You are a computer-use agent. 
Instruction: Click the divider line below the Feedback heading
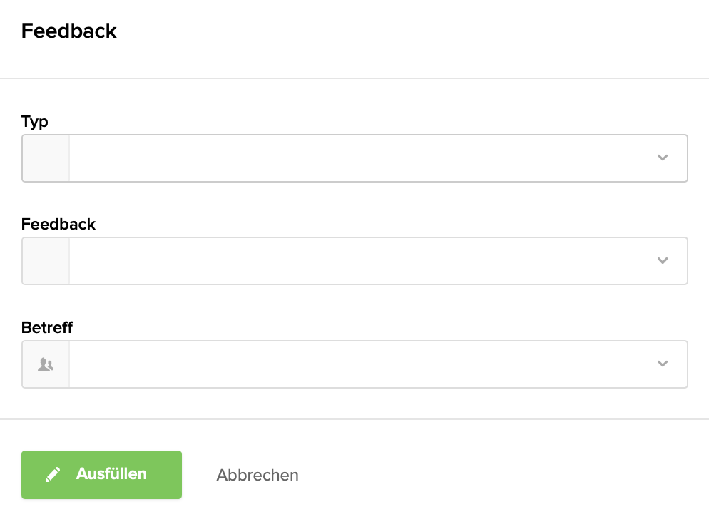coord(354,78)
